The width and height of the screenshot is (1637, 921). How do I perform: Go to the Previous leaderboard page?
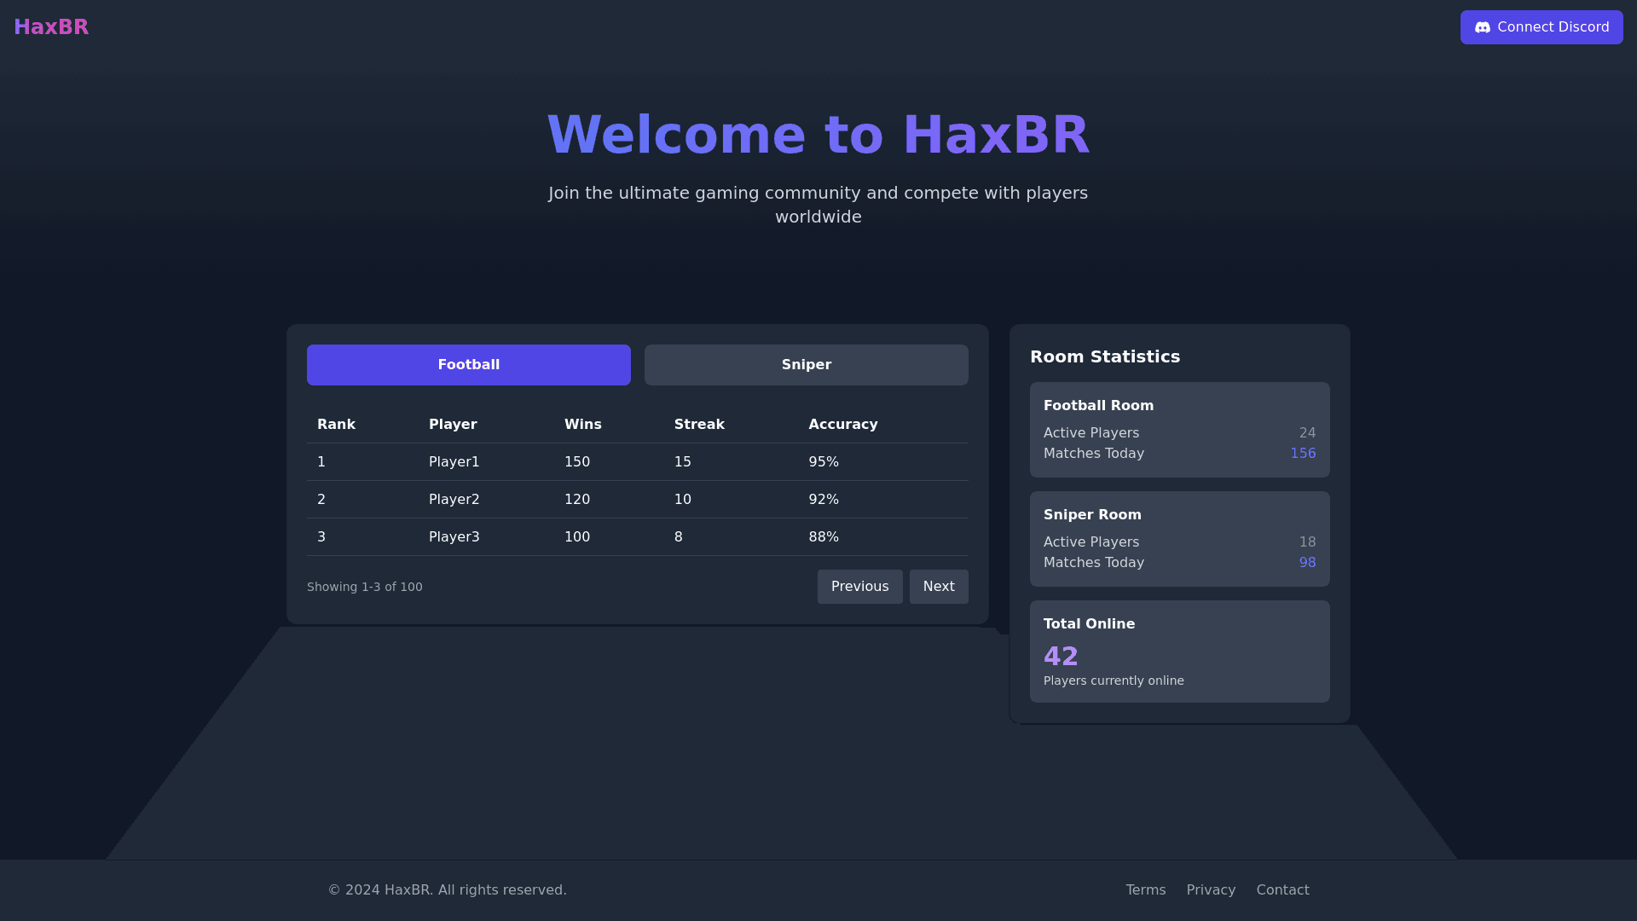tap(859, 587)
